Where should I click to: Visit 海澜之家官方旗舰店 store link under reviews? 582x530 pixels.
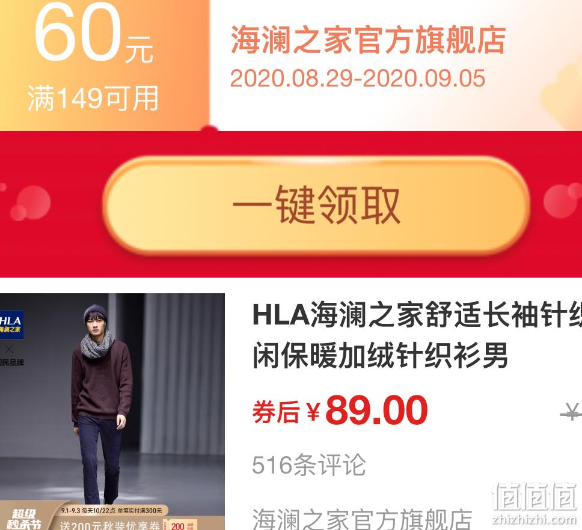coord(362,519)
